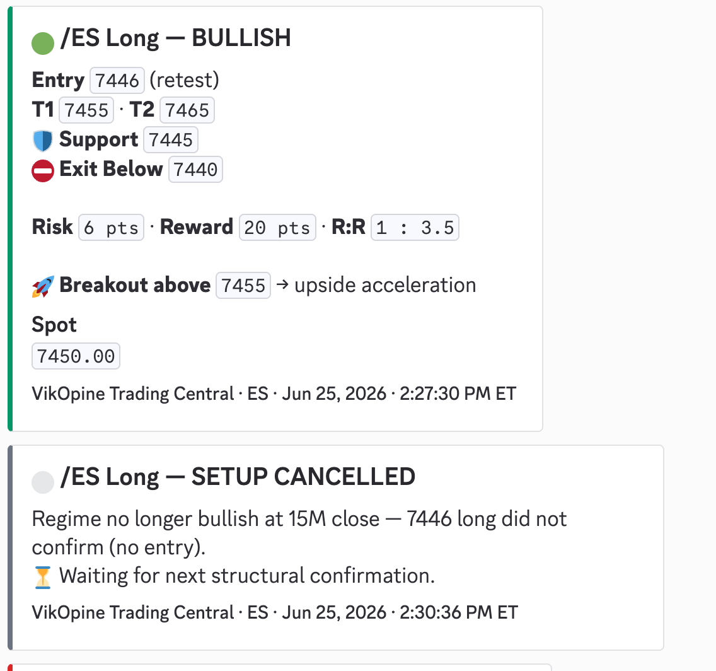Select the Spot 7450.00 value
Viewport: 716px width, 671px height.
(x=76, y=356)
